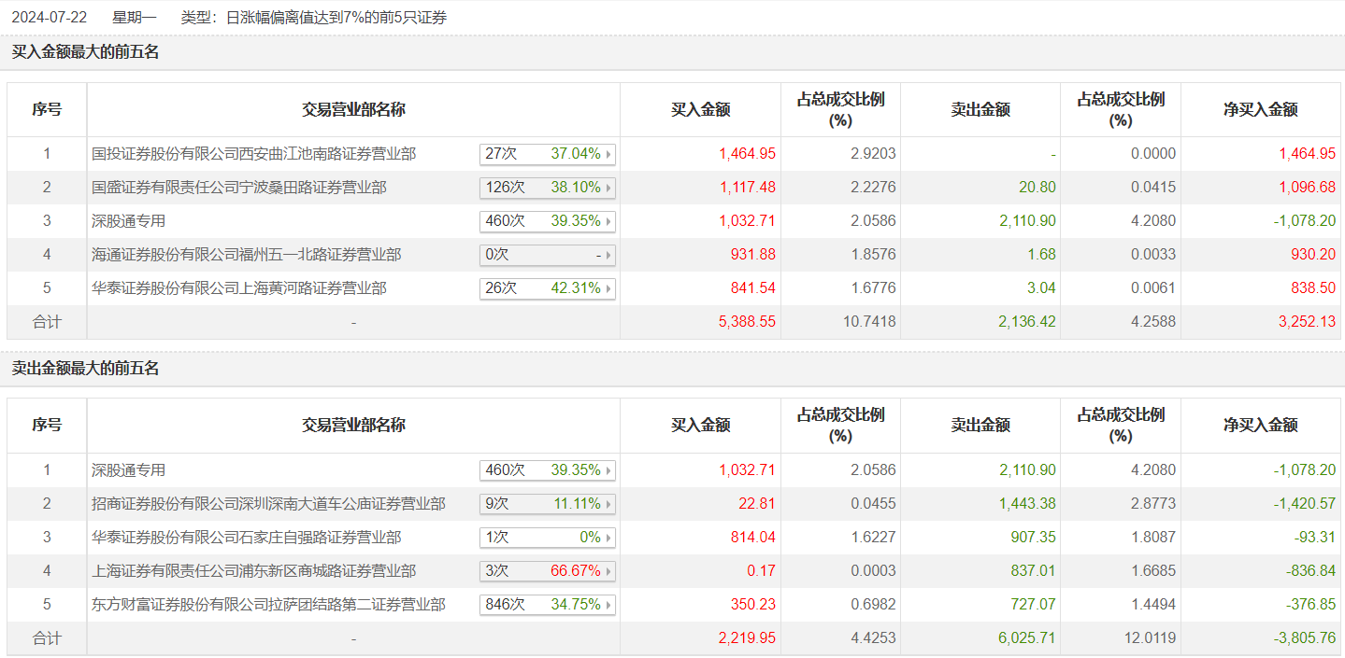Click the 星期一 weekday text
The image size is (1345, 658).
(x=135, y=17)
